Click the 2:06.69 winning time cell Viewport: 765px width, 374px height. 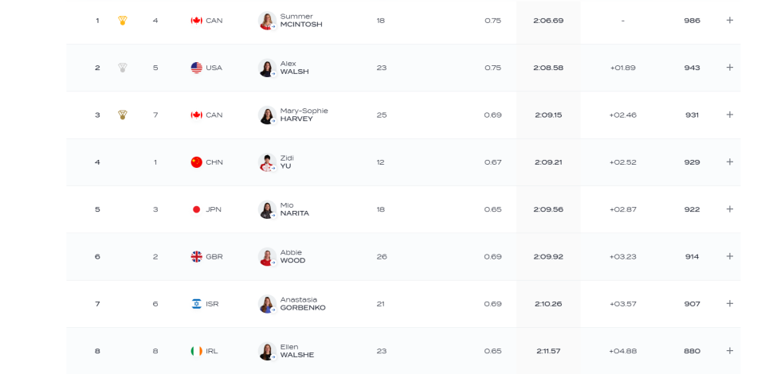[x=548, y=21]
